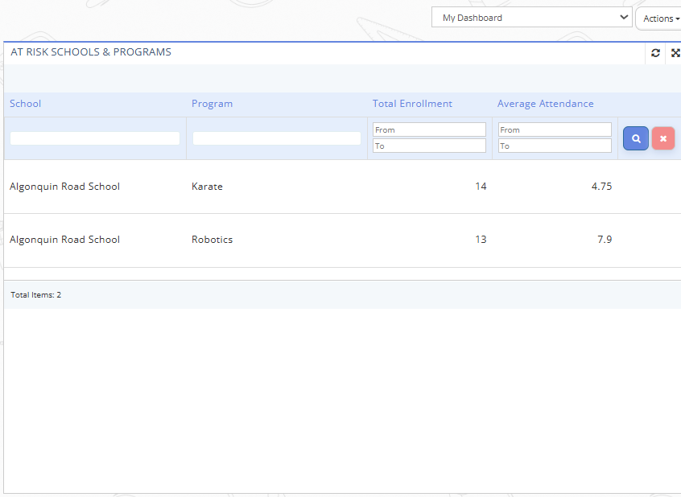Sort by the School column header
The width and height of the screenshot is (681, 497).
(x=25, y=104)
